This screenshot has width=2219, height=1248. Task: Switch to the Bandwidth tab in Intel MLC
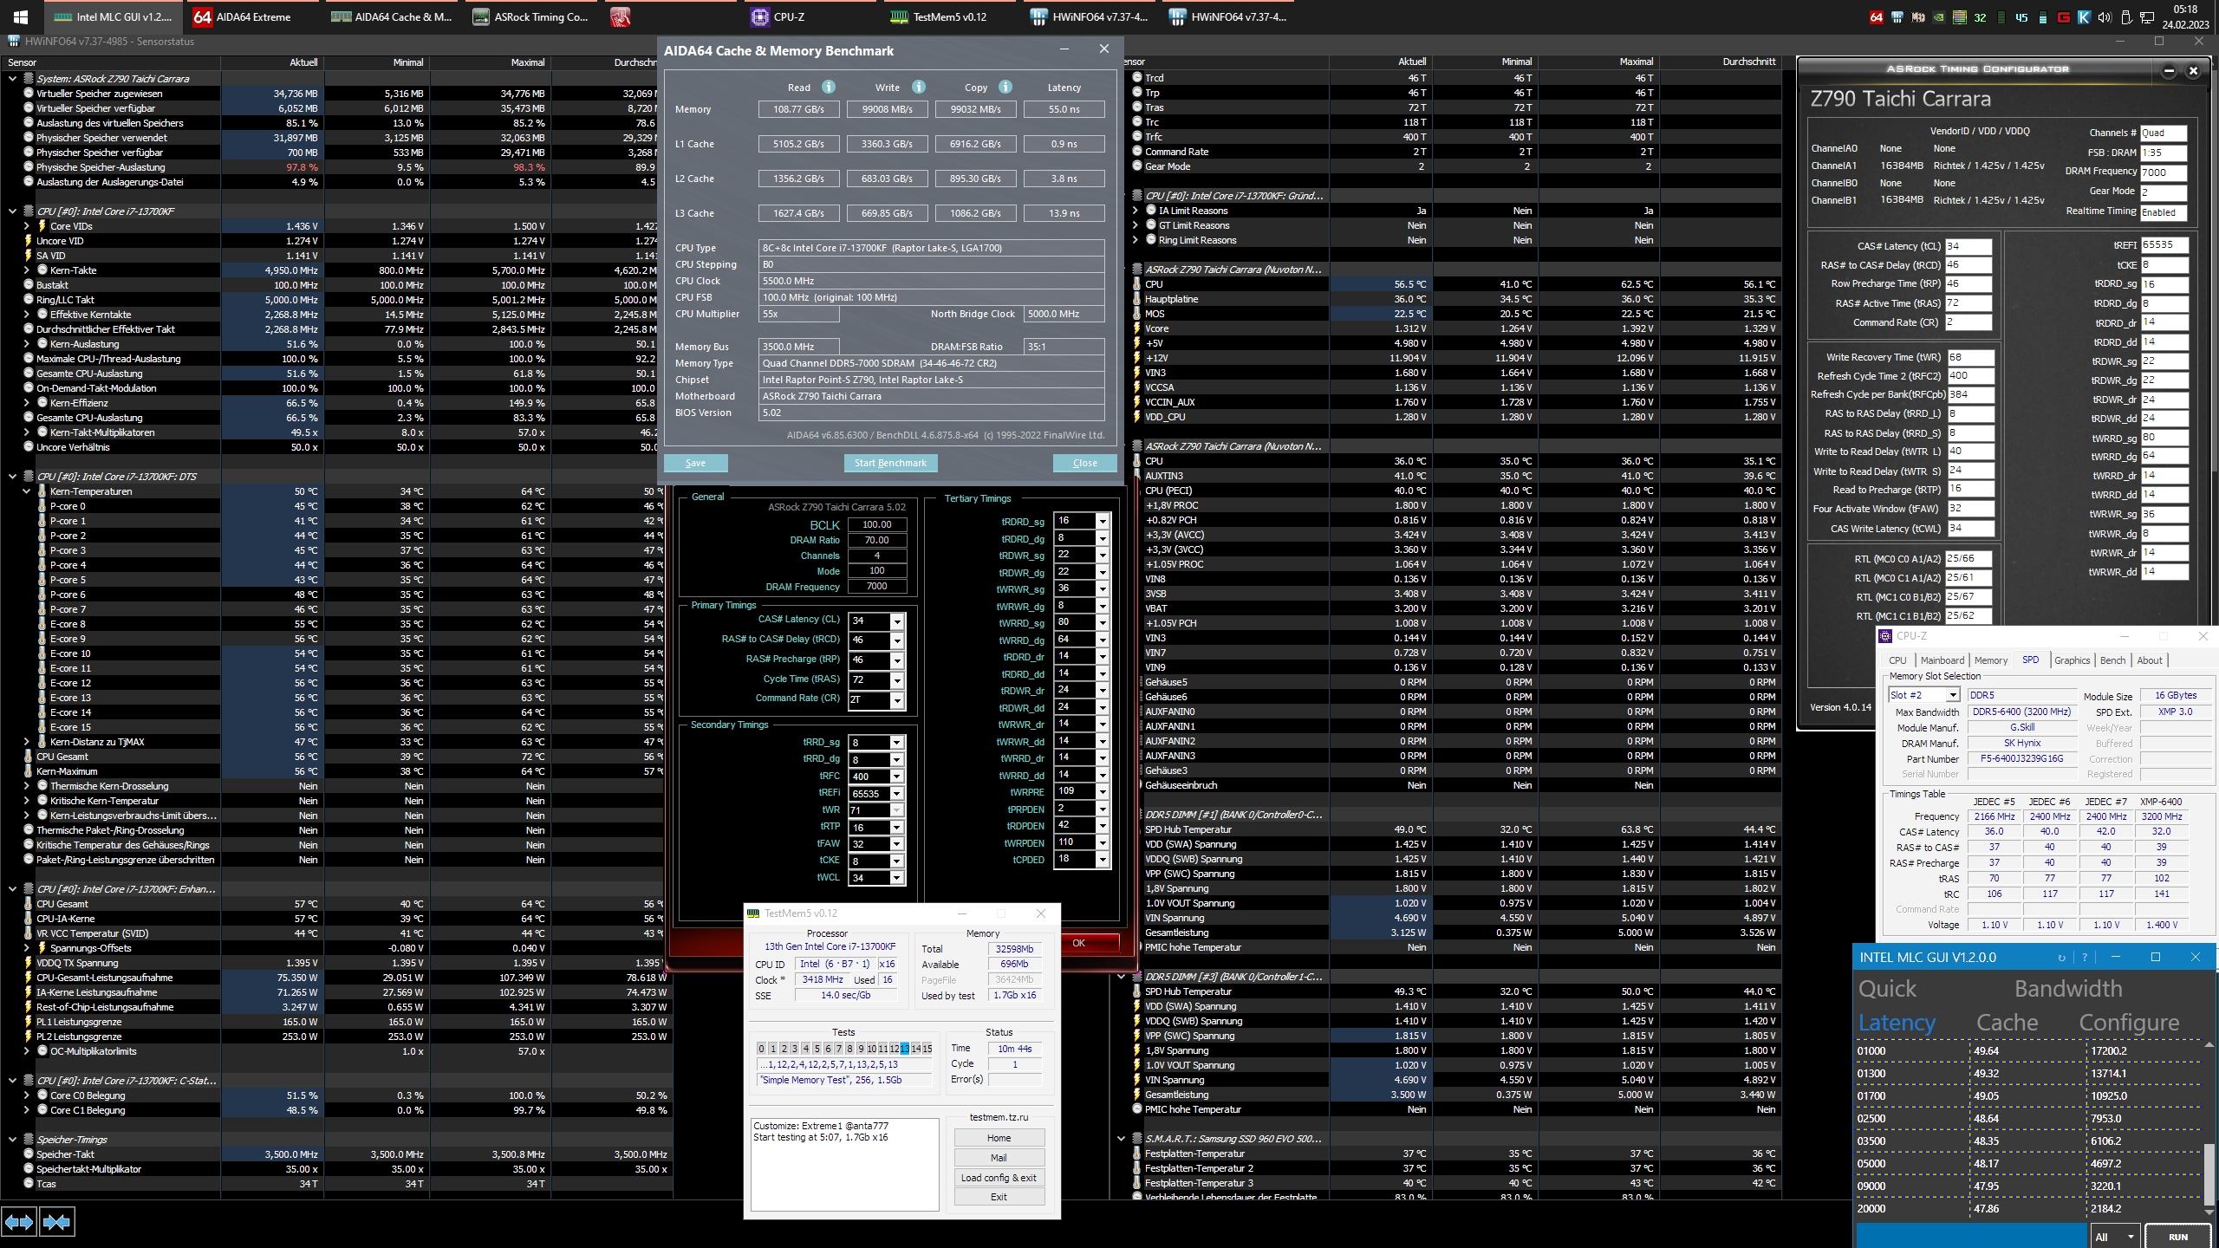[2067, 989]
